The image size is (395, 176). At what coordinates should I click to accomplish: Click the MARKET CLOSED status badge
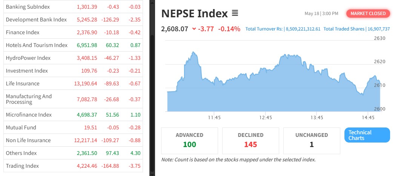pos(368,14)
